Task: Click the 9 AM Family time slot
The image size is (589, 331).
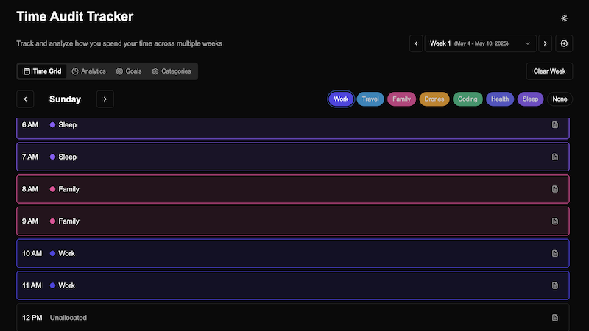Action: pyautogui.click(x=293, y=221)
